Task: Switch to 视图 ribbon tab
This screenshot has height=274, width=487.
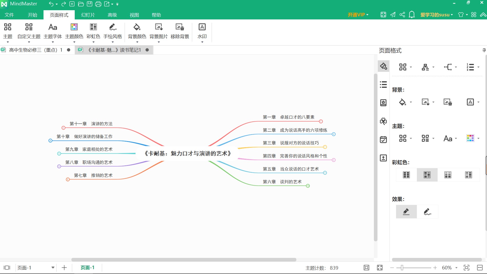Action: click(134, 15)
